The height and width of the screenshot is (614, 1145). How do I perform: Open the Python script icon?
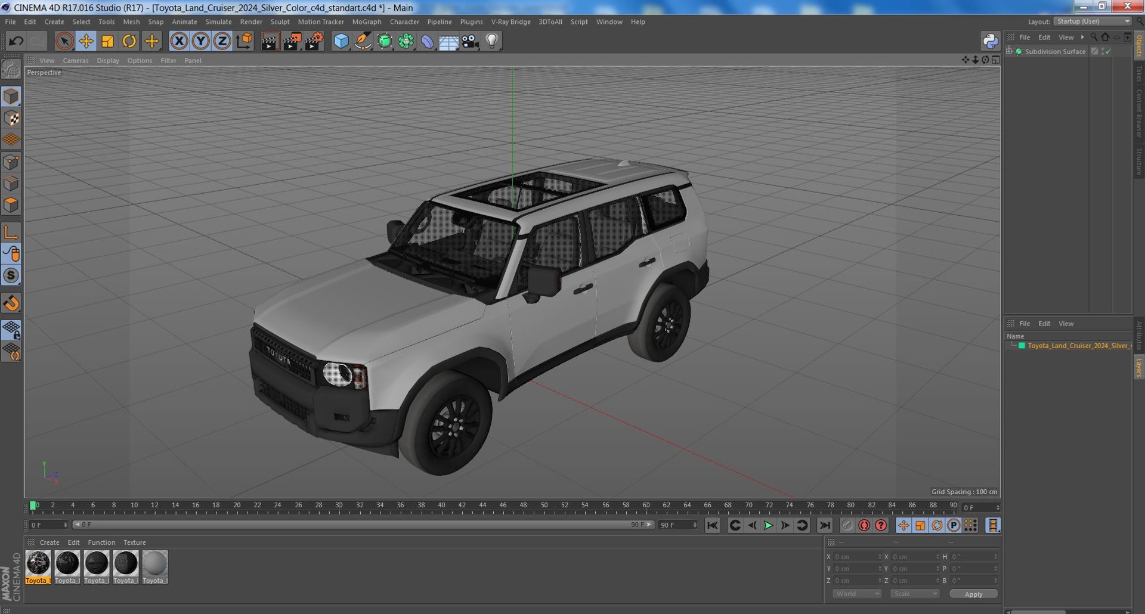990,41
